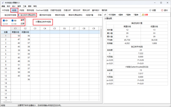Open the 帮助 menu
This screenshot has width=171, height=107.
35,6
